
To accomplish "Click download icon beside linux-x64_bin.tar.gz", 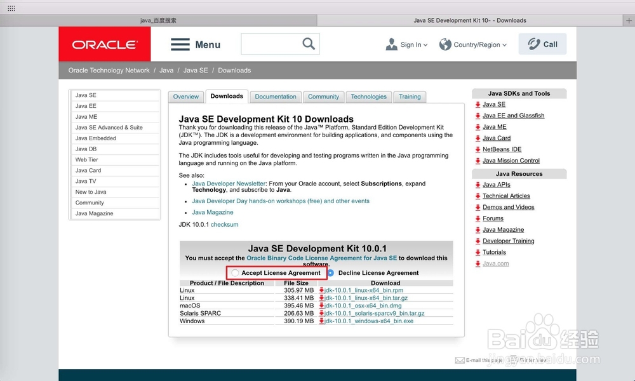I will [x=321, y=298].
